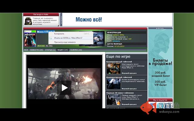Click the 'Еще по игре' heading

click(x=118, y=57)
